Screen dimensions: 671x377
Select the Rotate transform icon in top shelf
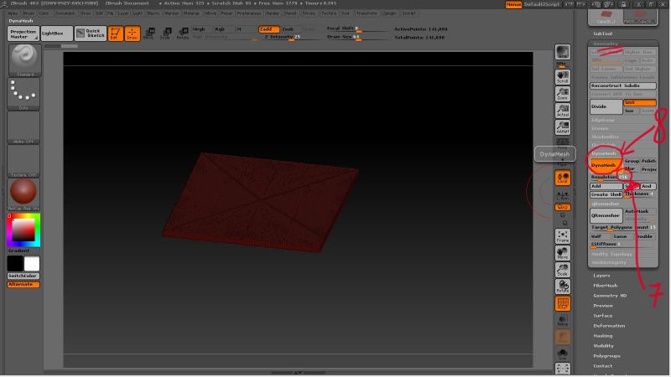click(x=183, y=34)
